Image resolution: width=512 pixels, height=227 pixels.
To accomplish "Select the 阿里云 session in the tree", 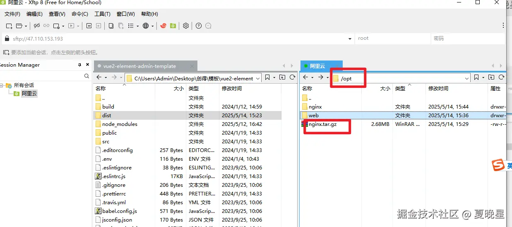I will coord(29,94).
